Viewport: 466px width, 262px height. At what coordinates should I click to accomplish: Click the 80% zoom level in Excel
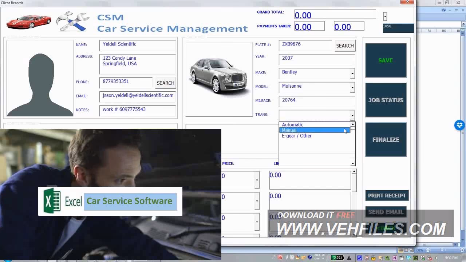[x=419, y=250]
